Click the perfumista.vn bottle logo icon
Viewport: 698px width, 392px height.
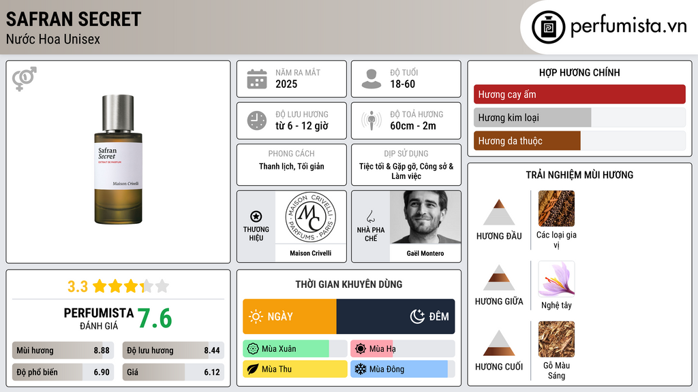(548, 27)
